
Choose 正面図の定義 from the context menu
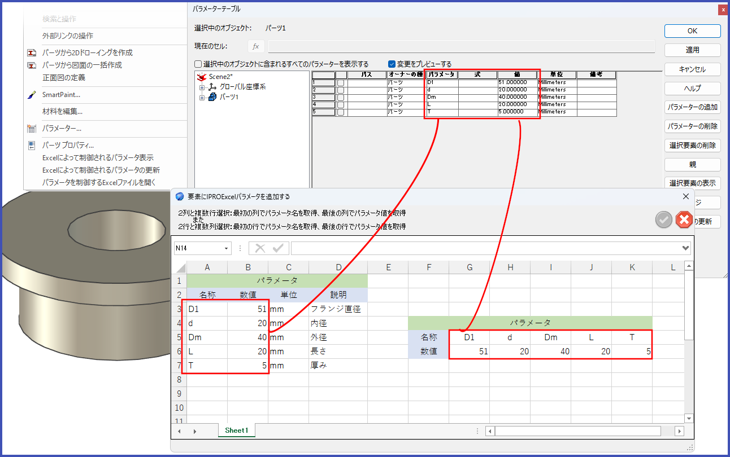click(64, 77)
